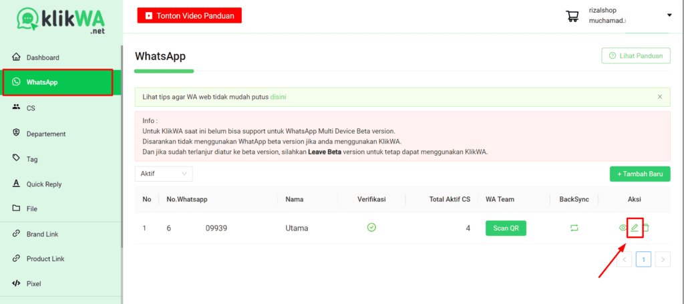Click the Aksi column header
The width and height of the screenshot is (684, 304).
pyautogui.click(x=635, y=199)
